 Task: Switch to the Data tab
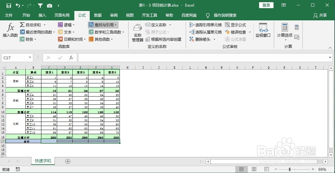(98, 15)
